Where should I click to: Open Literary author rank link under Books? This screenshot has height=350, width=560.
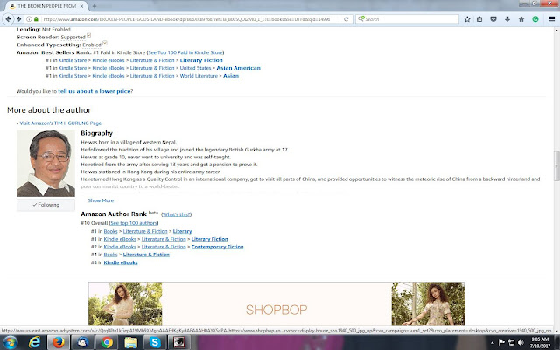coord(182,231)
